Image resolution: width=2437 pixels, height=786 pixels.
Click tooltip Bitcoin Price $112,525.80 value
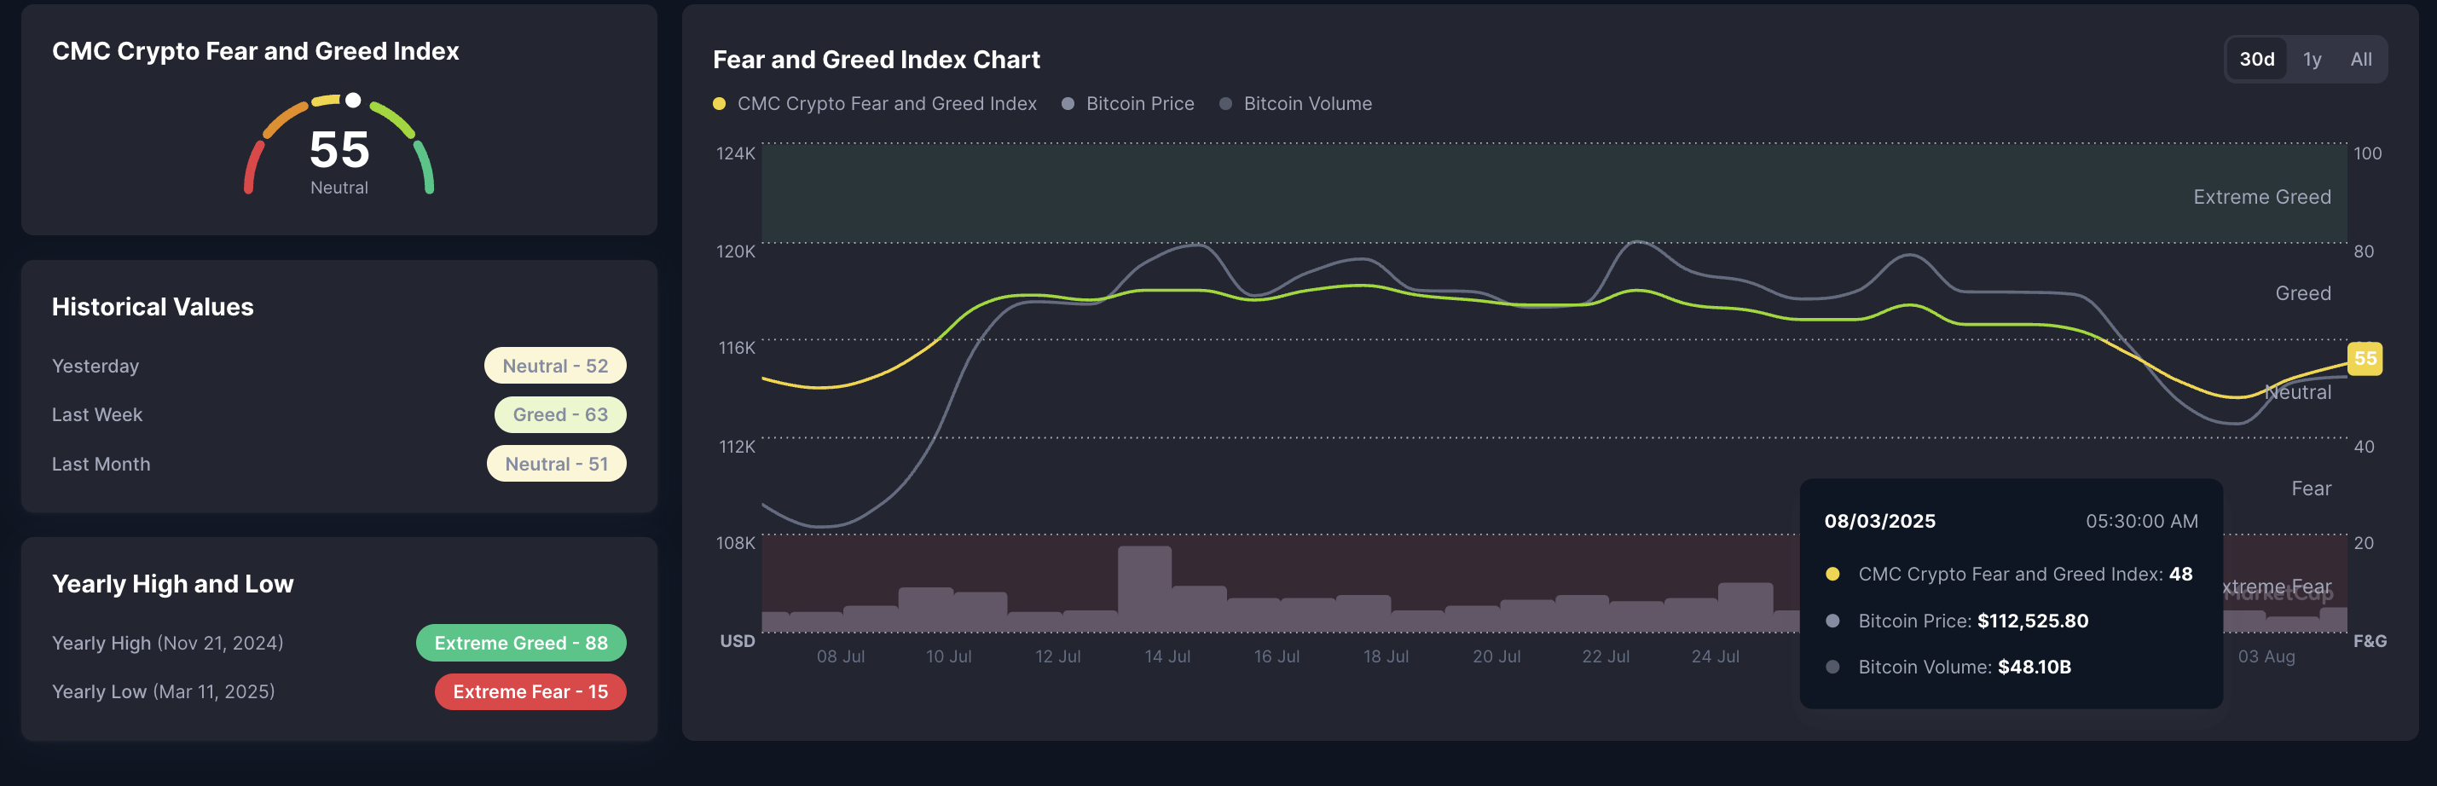[2032, 621]
